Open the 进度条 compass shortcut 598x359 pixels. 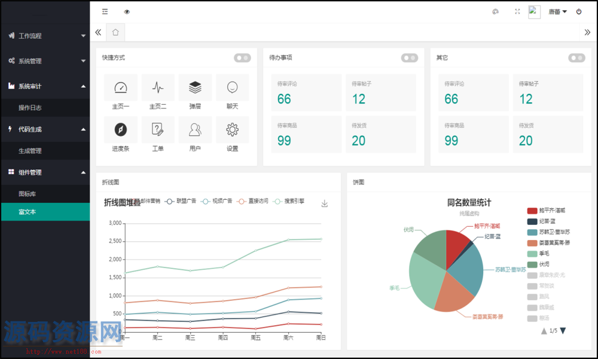(x=121, y=134)
